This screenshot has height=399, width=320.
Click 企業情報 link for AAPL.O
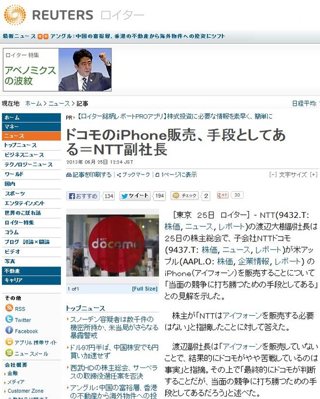click(x=253, y=261)
